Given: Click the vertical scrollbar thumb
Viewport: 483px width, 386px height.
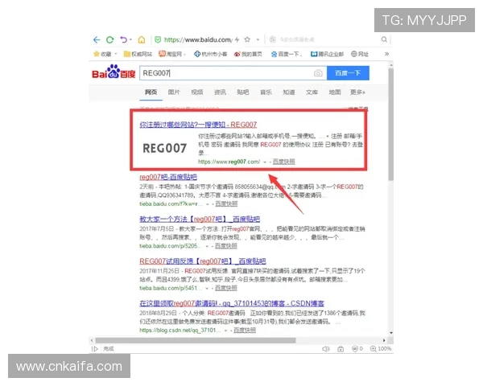Looking at the screenshot, I should pos(391,125).
